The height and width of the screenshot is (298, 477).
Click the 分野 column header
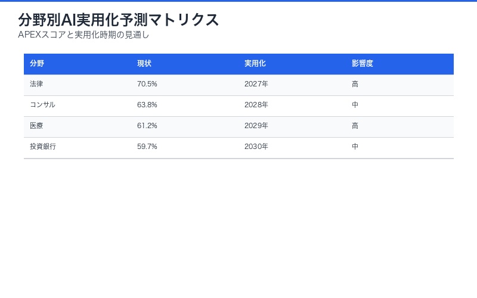(x=37, y=64)
